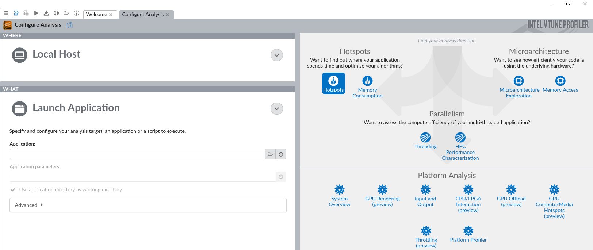Expand the Local Host dropdown chevron
The height and width of the screenshot is (250, 593).
(277, 55)
